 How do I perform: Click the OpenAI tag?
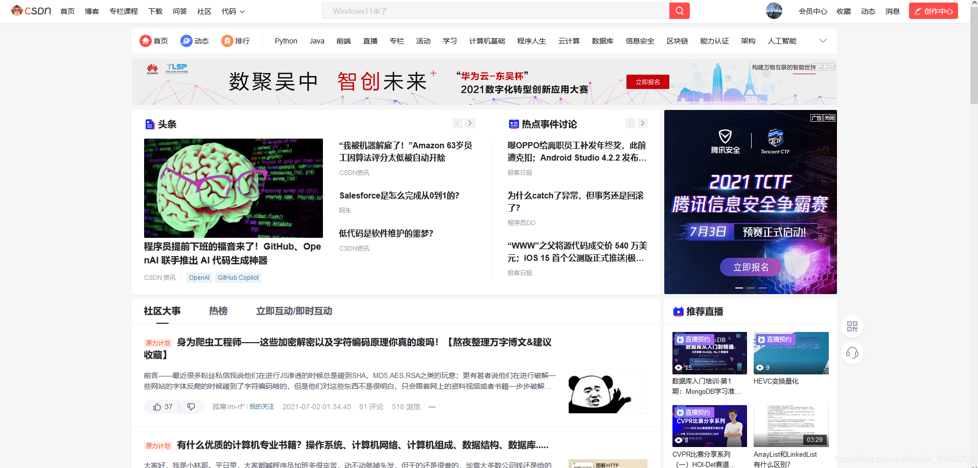pos(199,278)
